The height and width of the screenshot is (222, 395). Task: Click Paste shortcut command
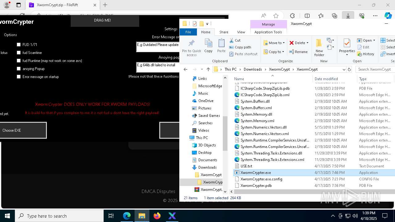[x=243, y=54]
